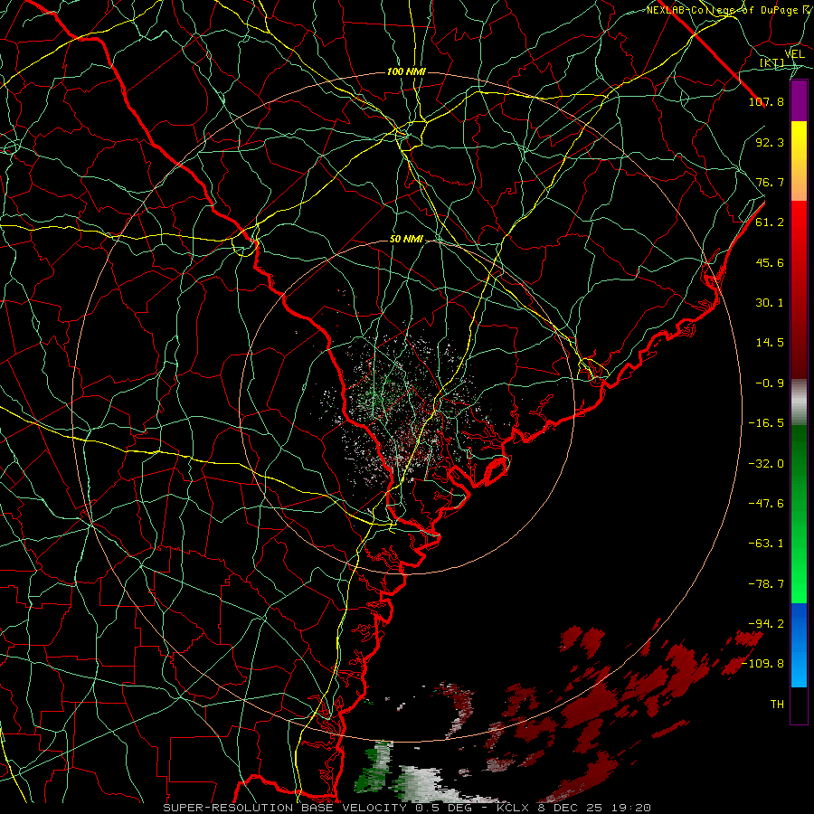Screen dimensions: 814x814
Task: Click the 92.3 velocity scale value
Action: pos(770,142)
